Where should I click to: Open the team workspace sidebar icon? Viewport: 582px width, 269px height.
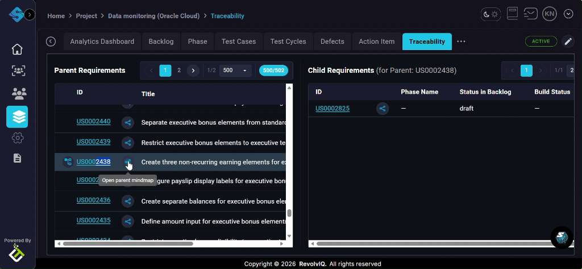pos(19,71)
